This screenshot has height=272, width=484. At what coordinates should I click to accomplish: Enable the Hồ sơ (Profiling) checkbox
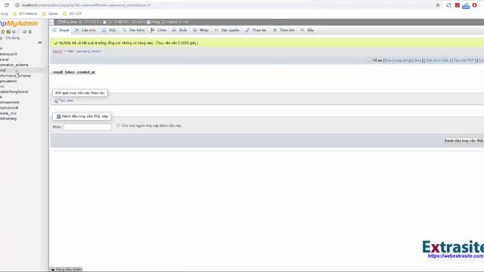[x=369, y=60]
